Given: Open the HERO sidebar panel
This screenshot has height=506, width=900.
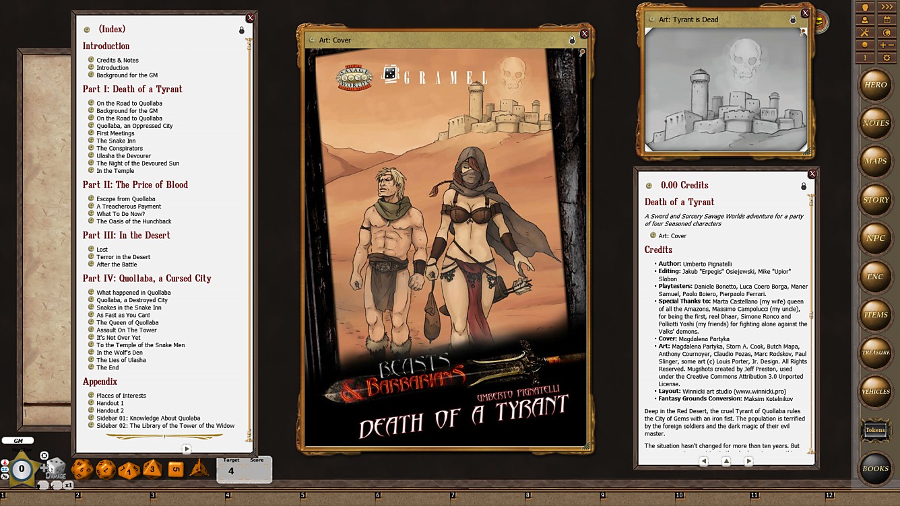Looking at the screenshot, I should [x=876, y=85].
